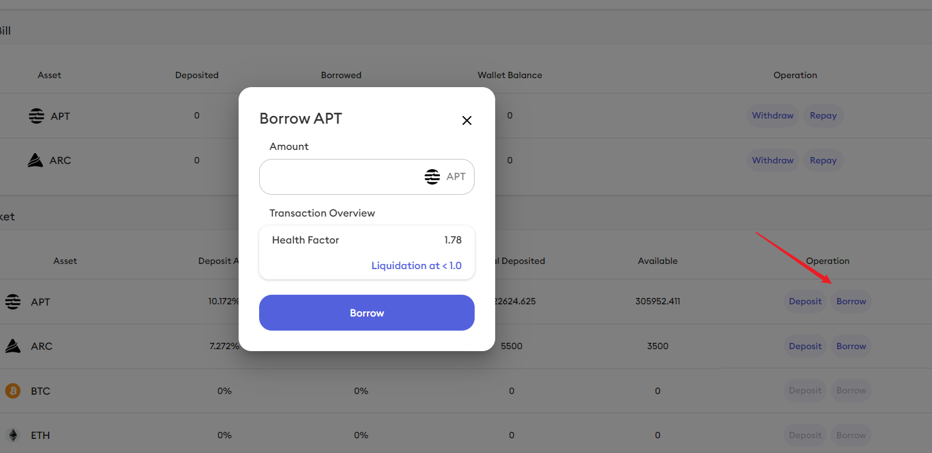Withdraw from the APT bill row
The image size is (932, 453).
773,116
